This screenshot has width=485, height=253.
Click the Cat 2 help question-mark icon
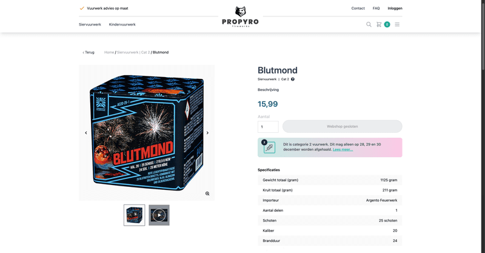[x=293, y=79]
